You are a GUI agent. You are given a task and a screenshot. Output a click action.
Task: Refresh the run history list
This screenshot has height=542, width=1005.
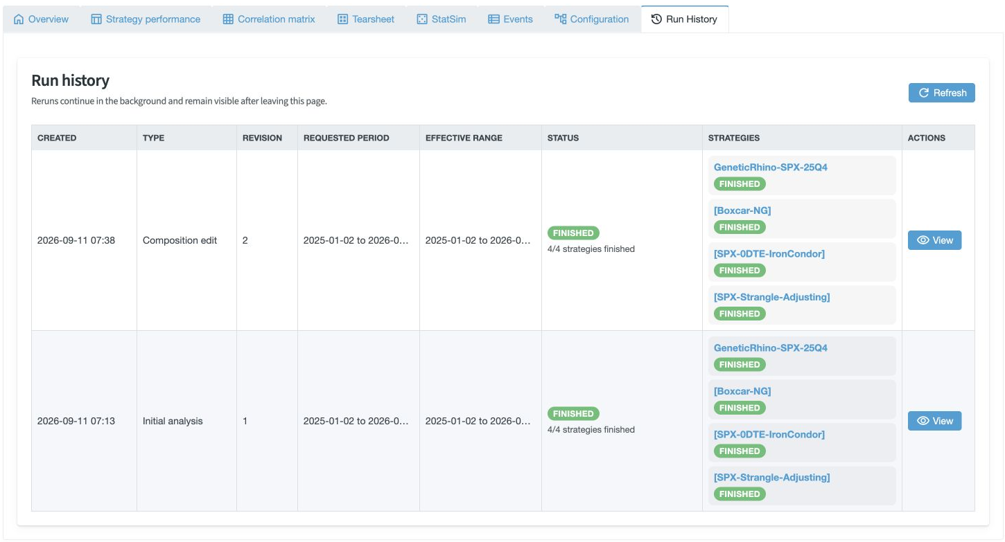(941, 93)
